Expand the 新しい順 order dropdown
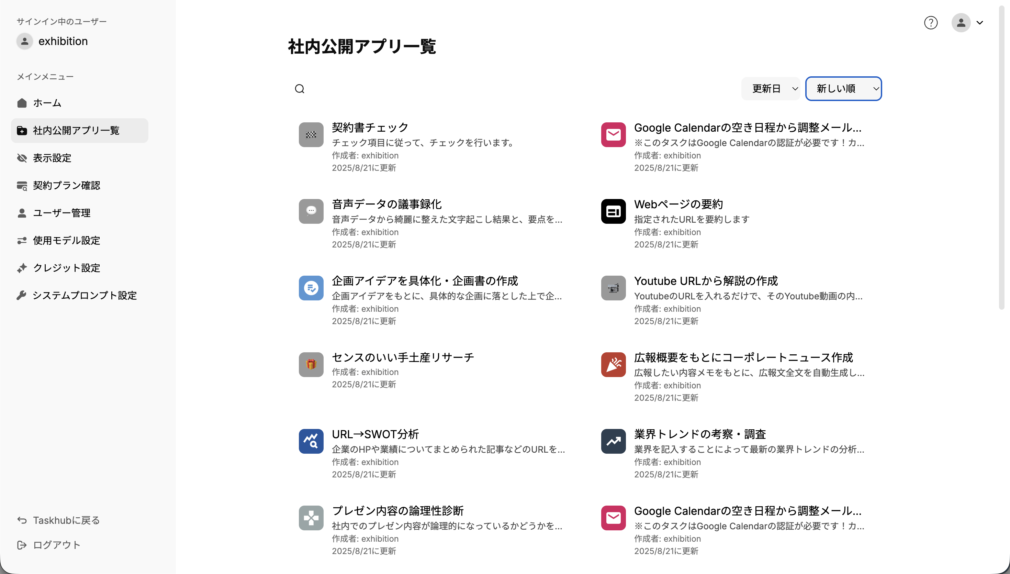The width and height of the screenshot is (1010, 574). [843, 89]
